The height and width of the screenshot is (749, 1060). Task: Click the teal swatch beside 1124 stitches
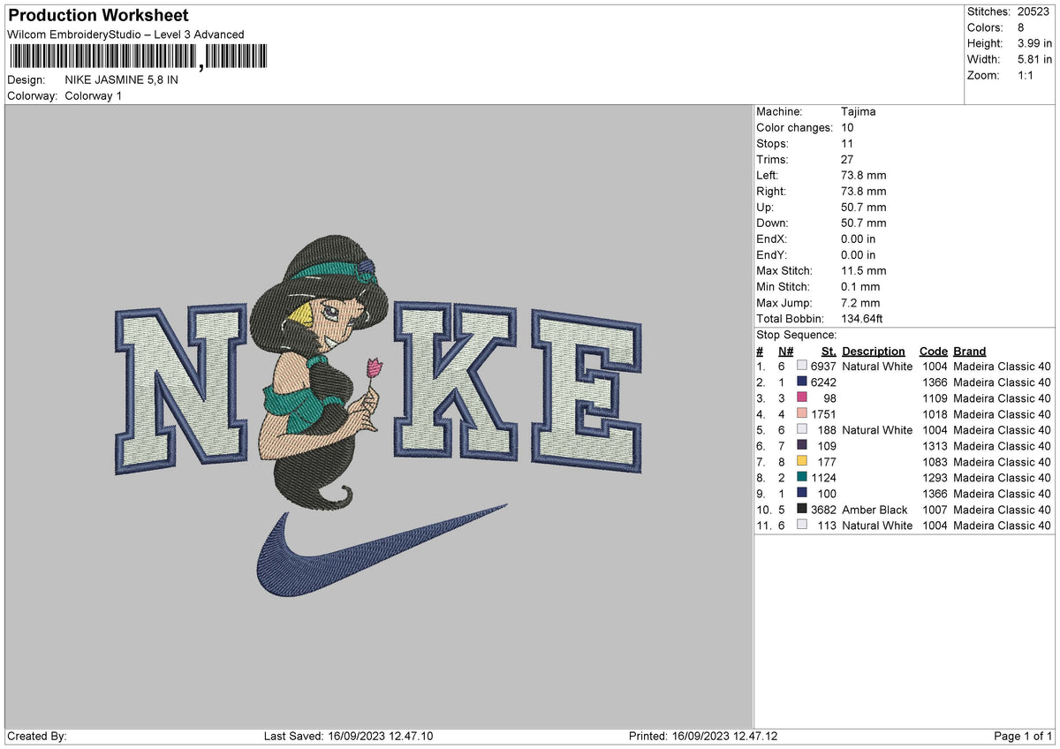pyautogui.click(x=802, y=478)
